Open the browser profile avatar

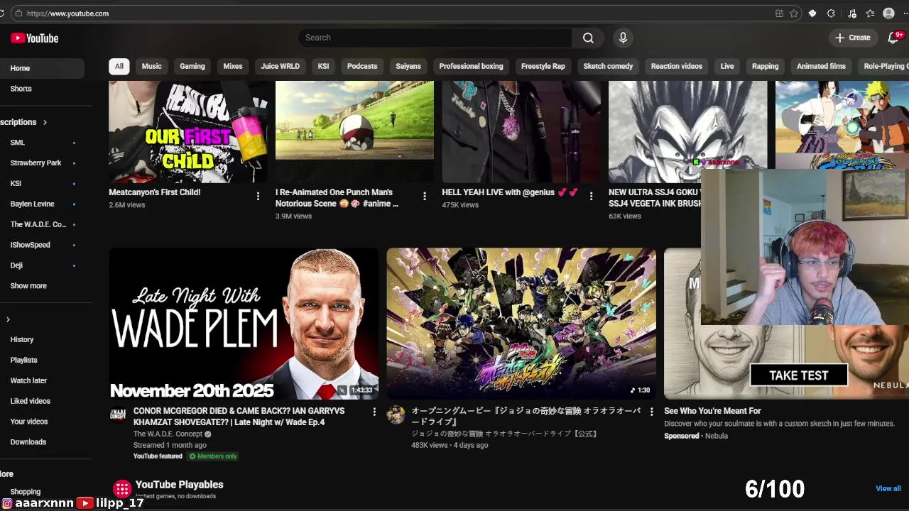coord(888,13)
